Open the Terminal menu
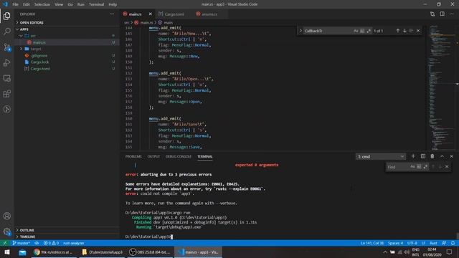Image resolution: width=459 pixels, height=258 pixels. coord(96,4)
